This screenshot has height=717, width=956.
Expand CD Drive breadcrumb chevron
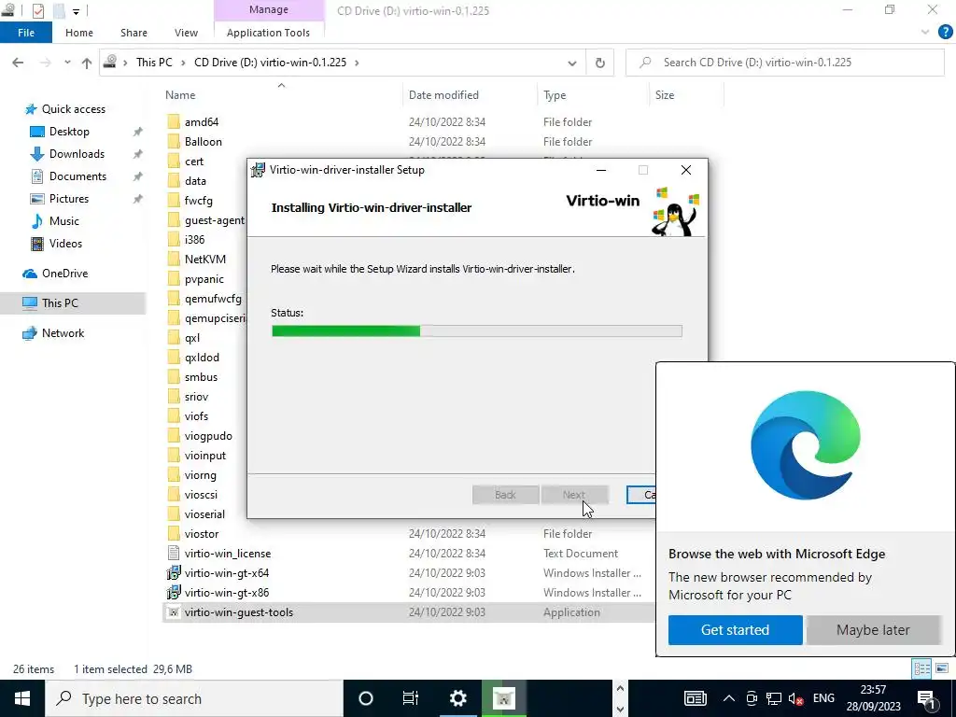tap(357, 63)
